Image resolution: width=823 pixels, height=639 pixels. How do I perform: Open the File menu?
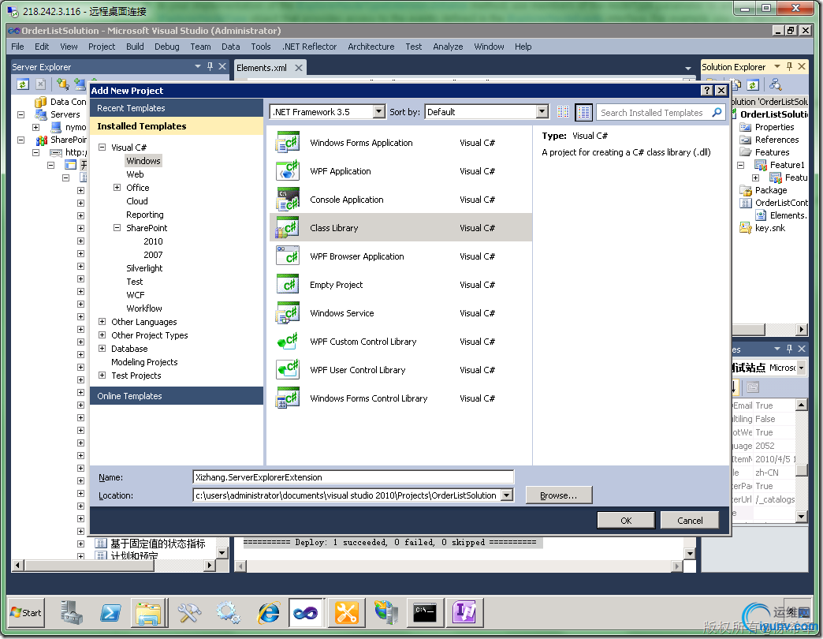17,47
